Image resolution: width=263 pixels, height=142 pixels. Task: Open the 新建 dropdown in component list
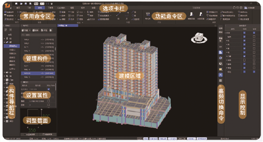(26, 31)
